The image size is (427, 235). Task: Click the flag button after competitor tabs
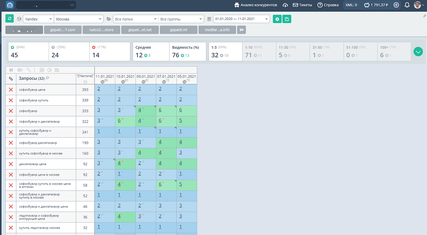click(241, 30)
